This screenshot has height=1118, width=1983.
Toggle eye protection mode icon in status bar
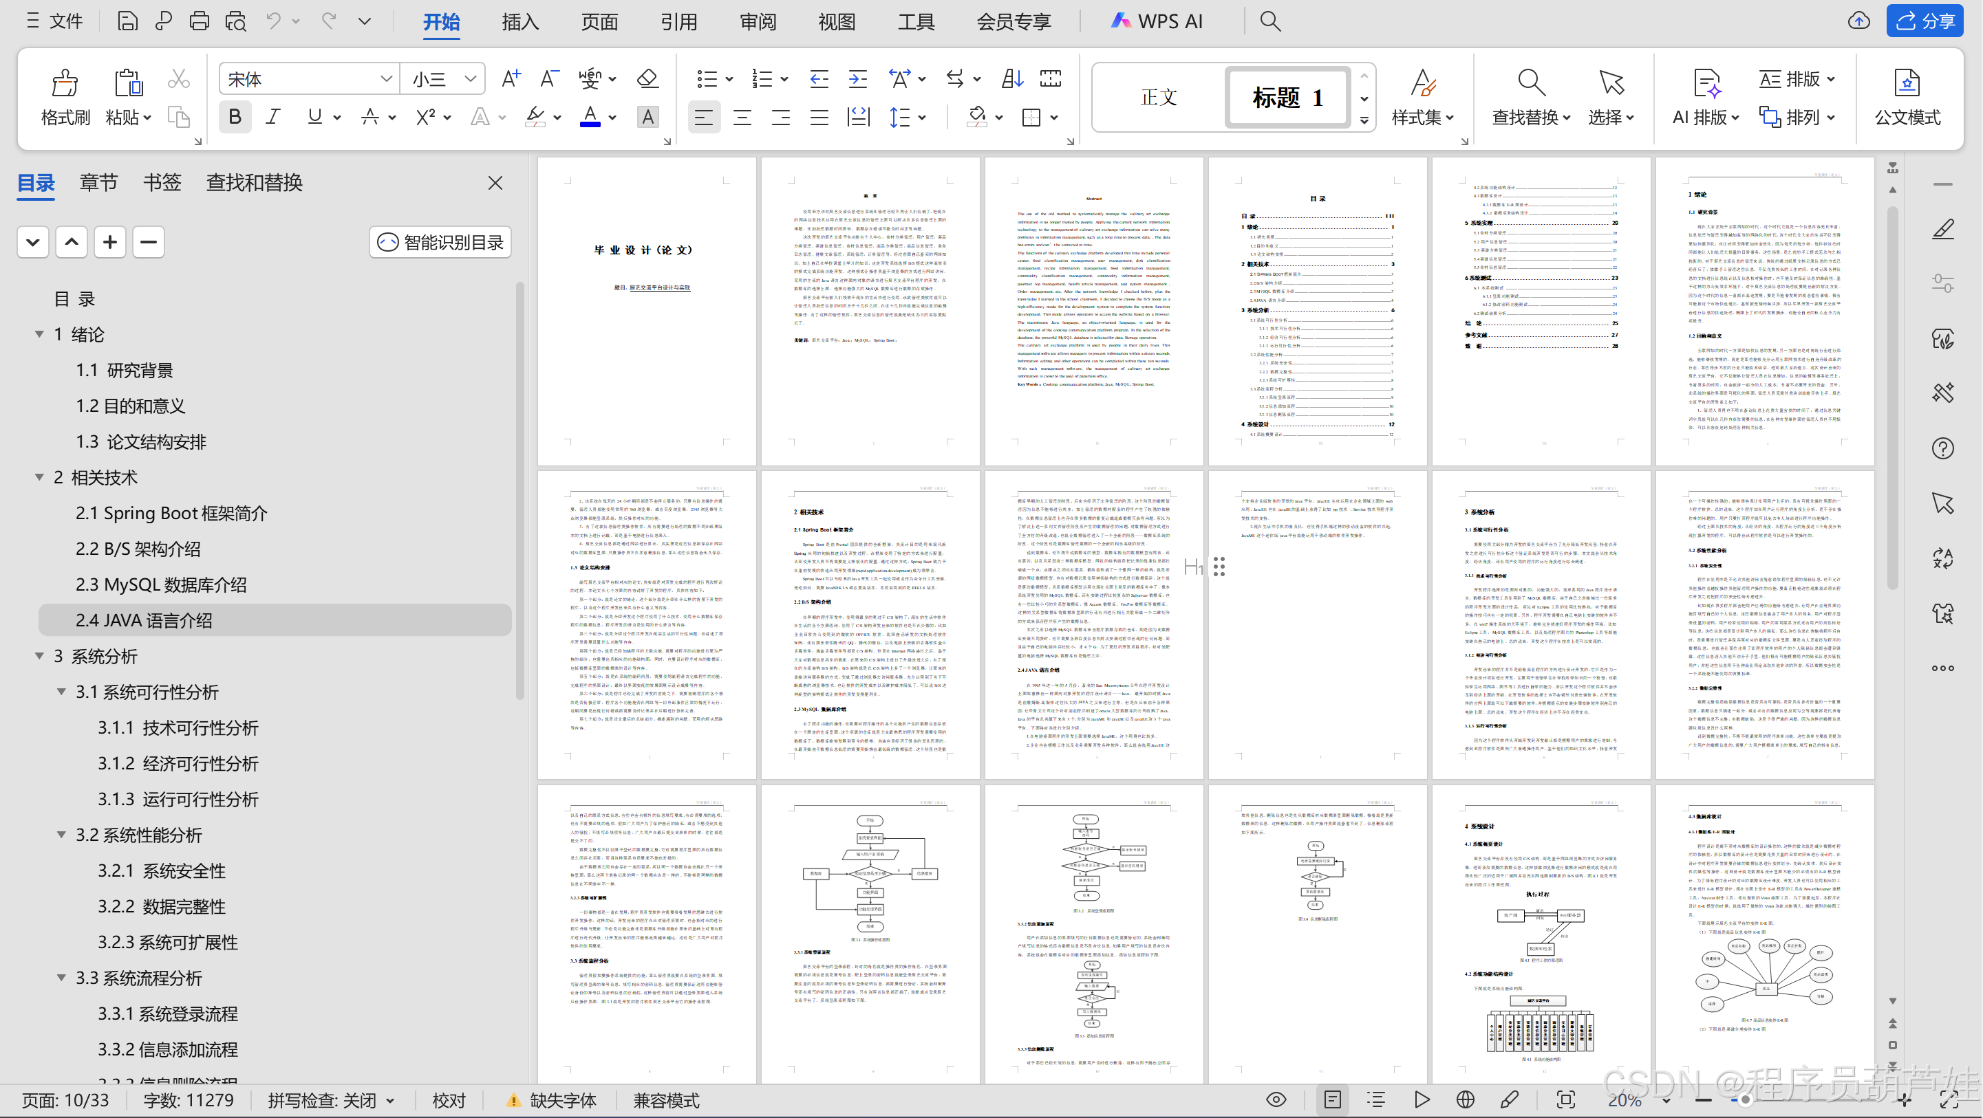pyautogui.click(x=1276, y=1100)
